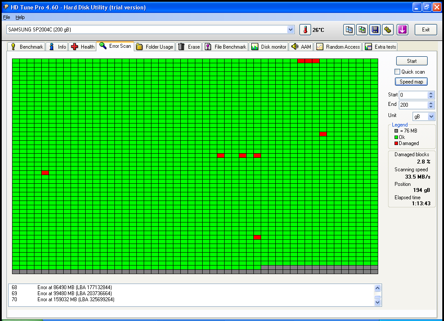
Task: Minimize the HD Tune Pro window
Action: 416,7
